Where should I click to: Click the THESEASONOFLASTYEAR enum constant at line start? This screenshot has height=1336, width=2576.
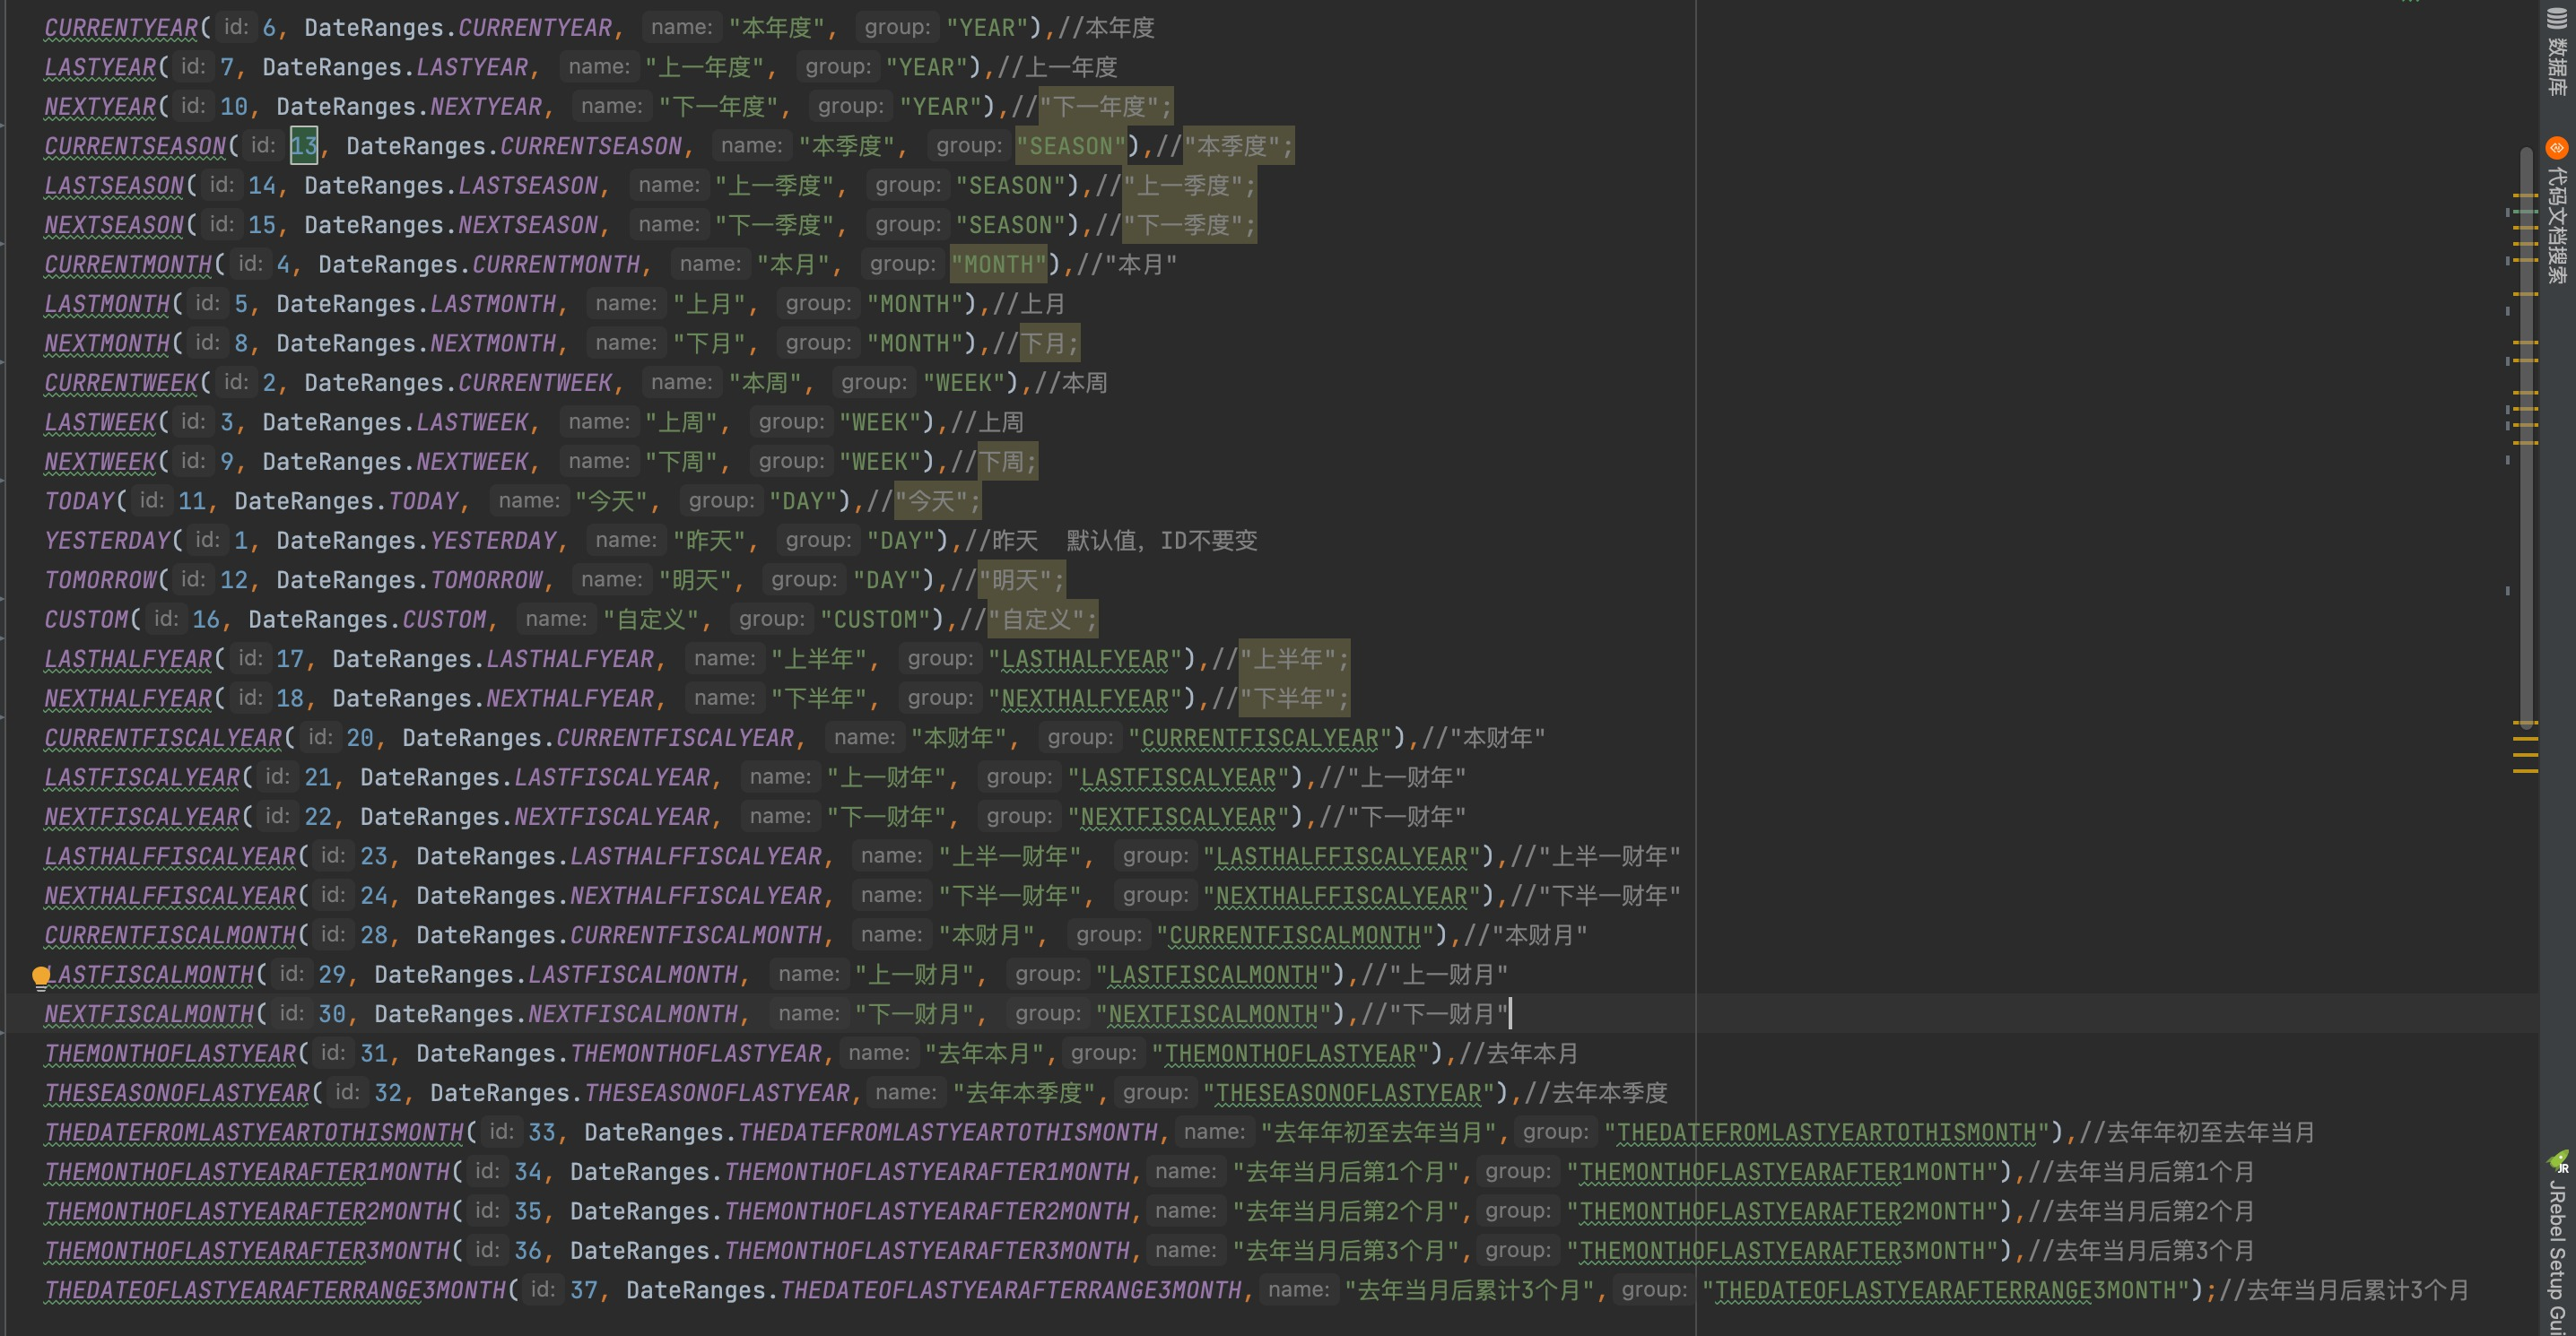point(177,1093)
